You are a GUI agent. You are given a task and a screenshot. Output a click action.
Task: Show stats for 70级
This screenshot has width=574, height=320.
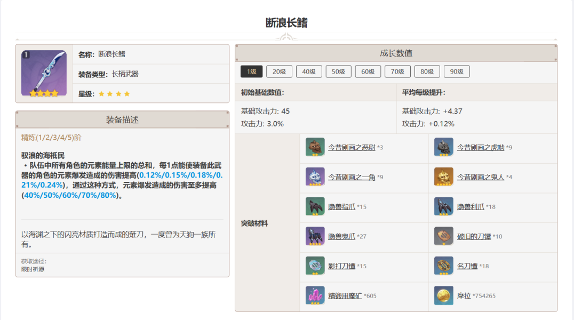click(x=397, y=71)
